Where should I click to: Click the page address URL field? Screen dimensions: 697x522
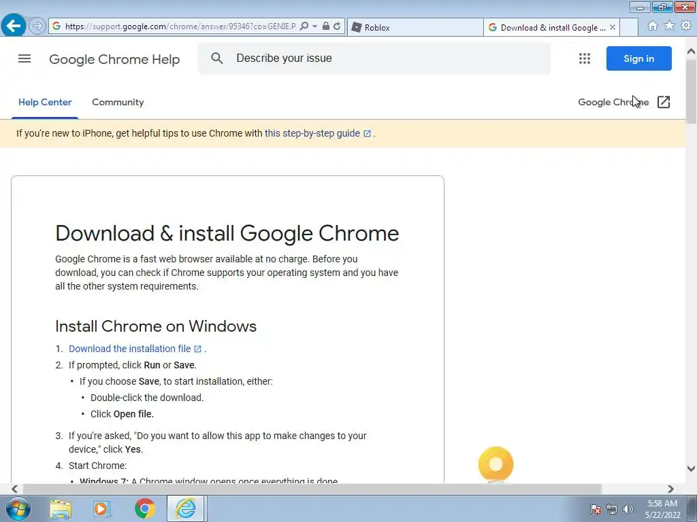click(x=180, y=27)
